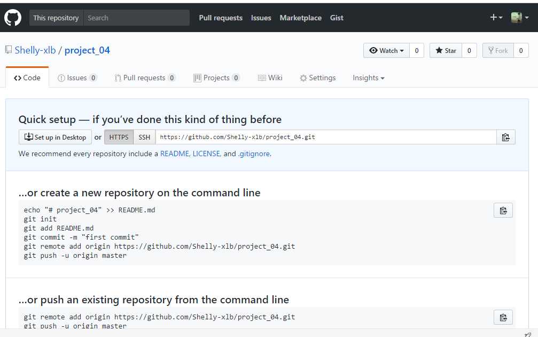Open Gist from the header
This screenshot has width=538, height=337.
[x=337, y=18]
